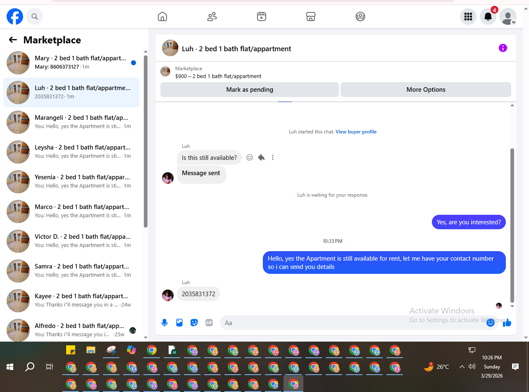This screenshot has height=392, width=529.
Task: Follow the View buyer profile link
Action: tap(356, 132)
